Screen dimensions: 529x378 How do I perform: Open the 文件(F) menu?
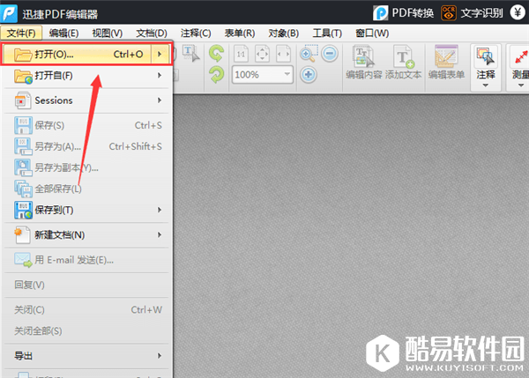[x=21, y=33]
